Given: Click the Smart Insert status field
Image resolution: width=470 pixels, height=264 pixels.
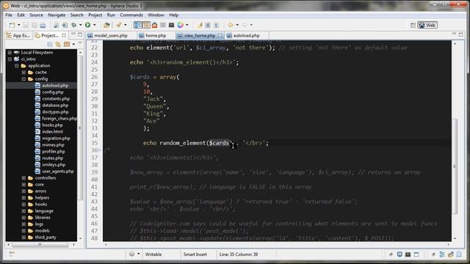Looking at the screenshot, I should point(195,254).
